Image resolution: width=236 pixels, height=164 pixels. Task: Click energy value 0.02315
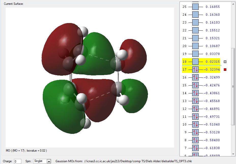click(x=213, y=61)
